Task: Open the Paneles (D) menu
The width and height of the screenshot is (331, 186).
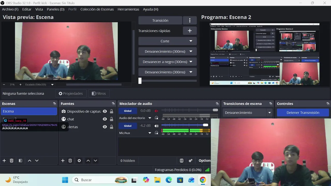Action: tap(56, 9)
